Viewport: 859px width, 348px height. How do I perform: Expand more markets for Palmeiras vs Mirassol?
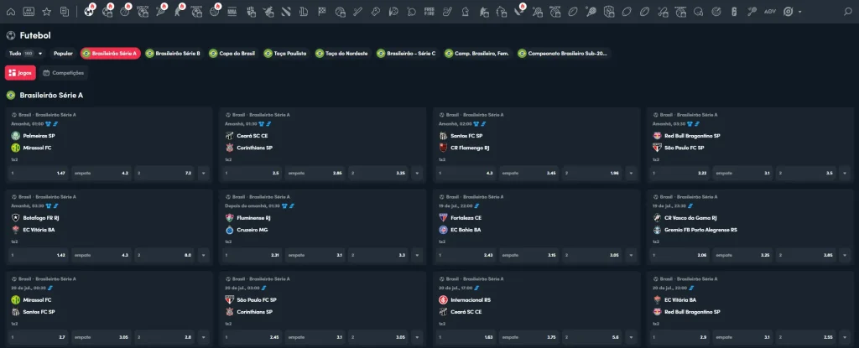click(x=203, y=174)
